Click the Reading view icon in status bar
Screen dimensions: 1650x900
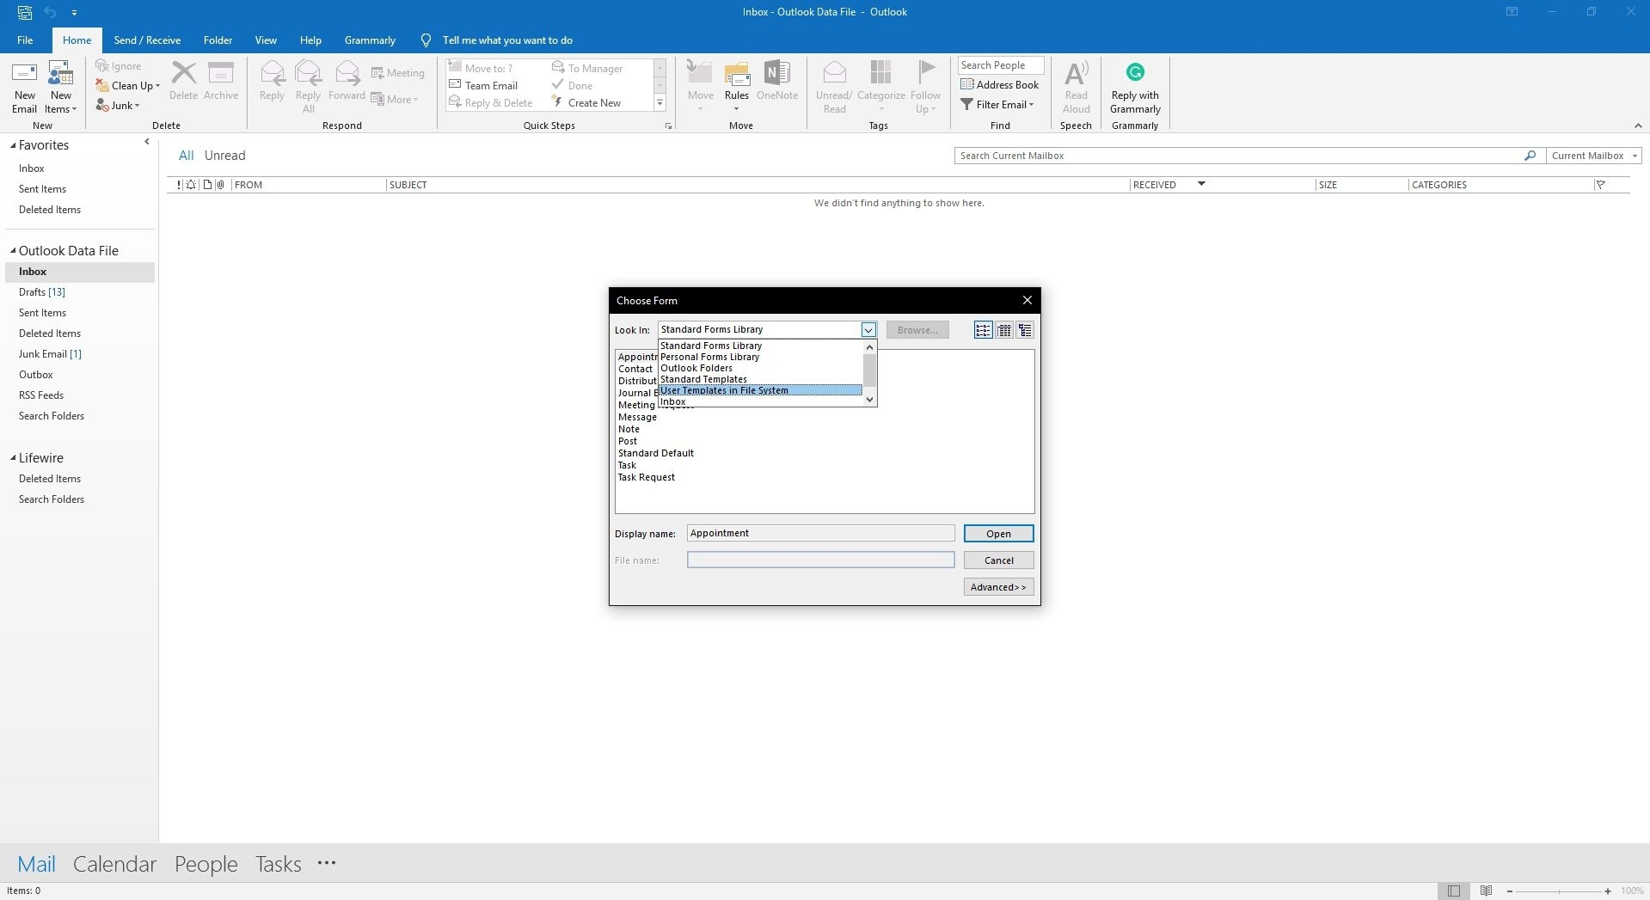coord(1486,891)
